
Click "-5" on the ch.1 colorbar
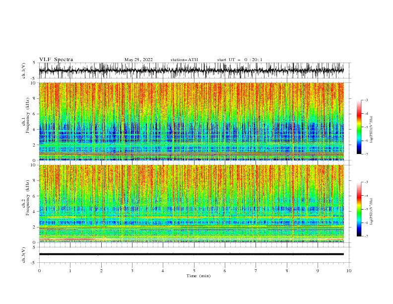(366, 127)
